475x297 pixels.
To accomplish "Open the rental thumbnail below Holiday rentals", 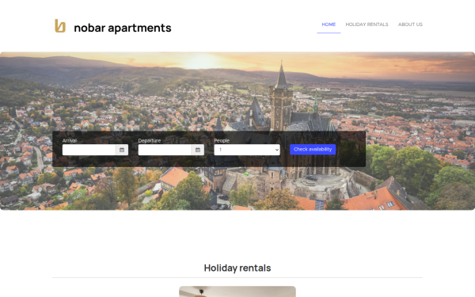I will (x=237, y=291).
